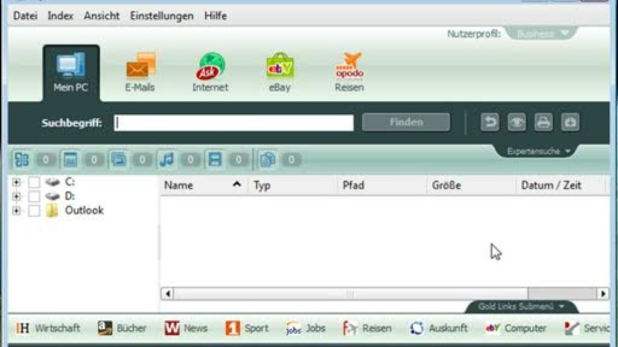This screenshot has height=347, width=618.
Task: Expand the C: drive tree node
Action: pos(16,182)
